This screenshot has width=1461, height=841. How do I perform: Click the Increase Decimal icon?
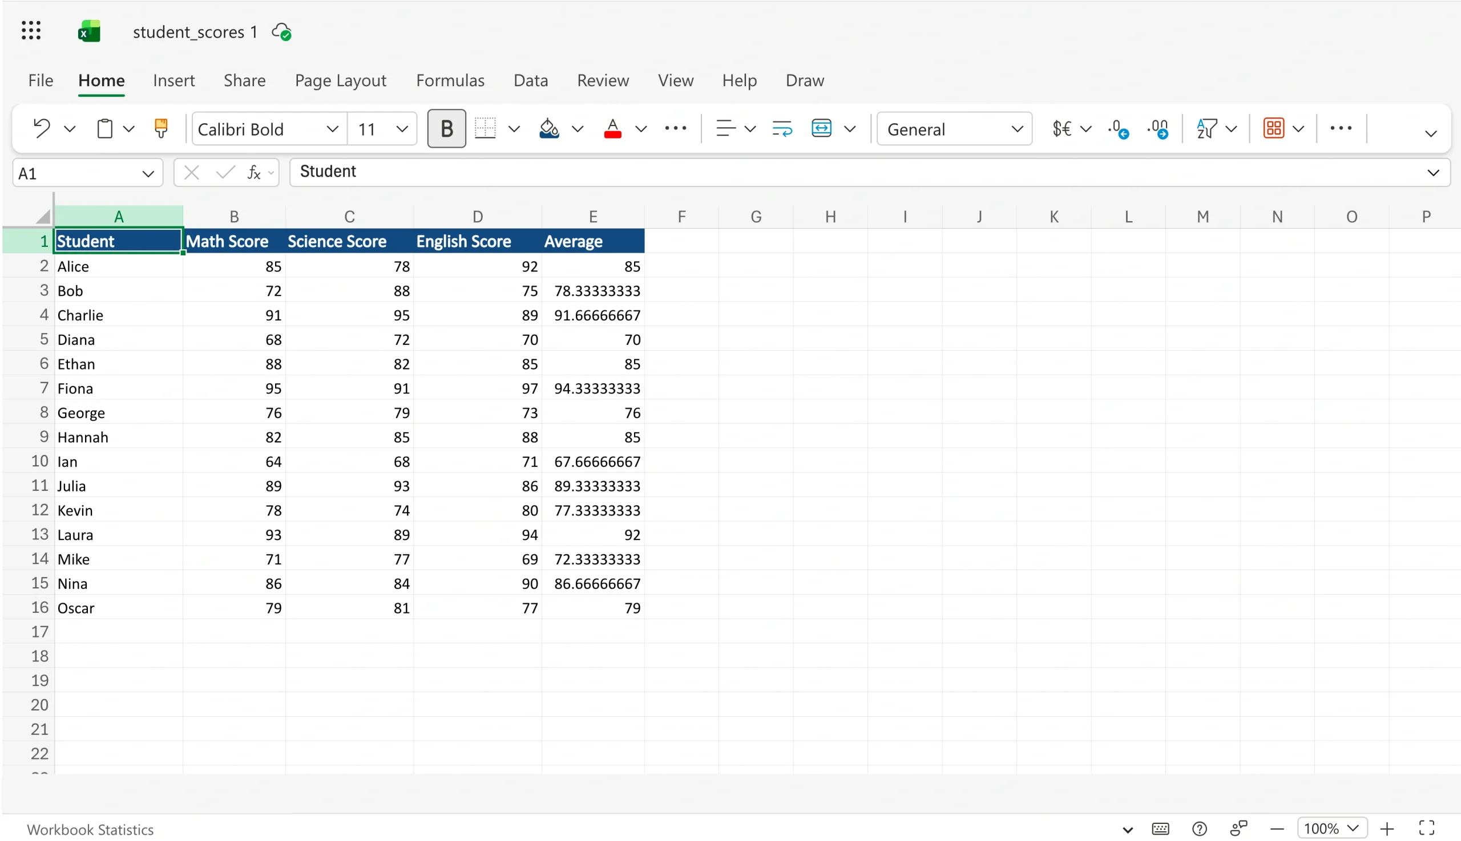click(1158, 129)
